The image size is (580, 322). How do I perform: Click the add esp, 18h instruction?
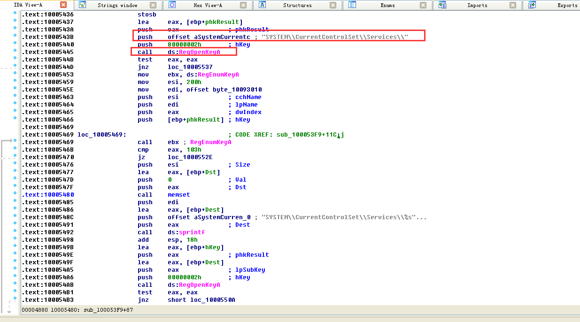168,240
